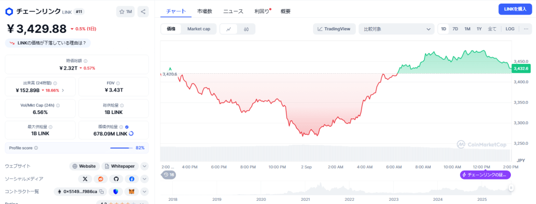The image size is (536, 204).
Task: Toggle LOG scale on chart
Action: click(510, 29)
